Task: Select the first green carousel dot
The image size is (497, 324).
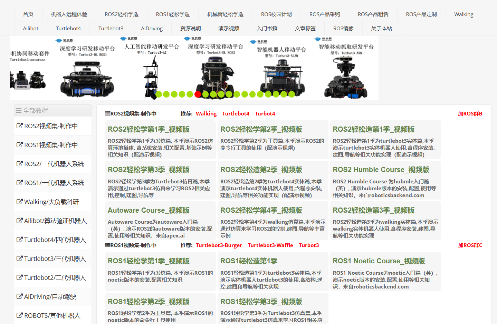Action: coord(159,94)
